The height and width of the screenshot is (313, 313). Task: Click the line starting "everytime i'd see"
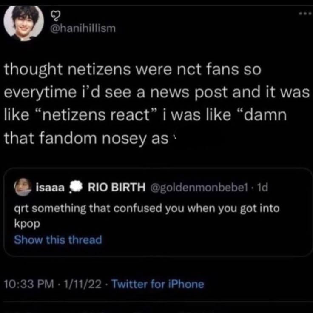point(156,93)
